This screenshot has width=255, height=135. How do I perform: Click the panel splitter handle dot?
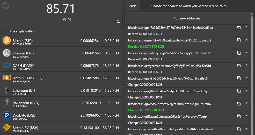click(x=123, y=86)
